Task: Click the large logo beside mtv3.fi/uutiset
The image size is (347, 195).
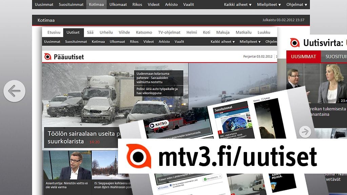Action: 138,156
